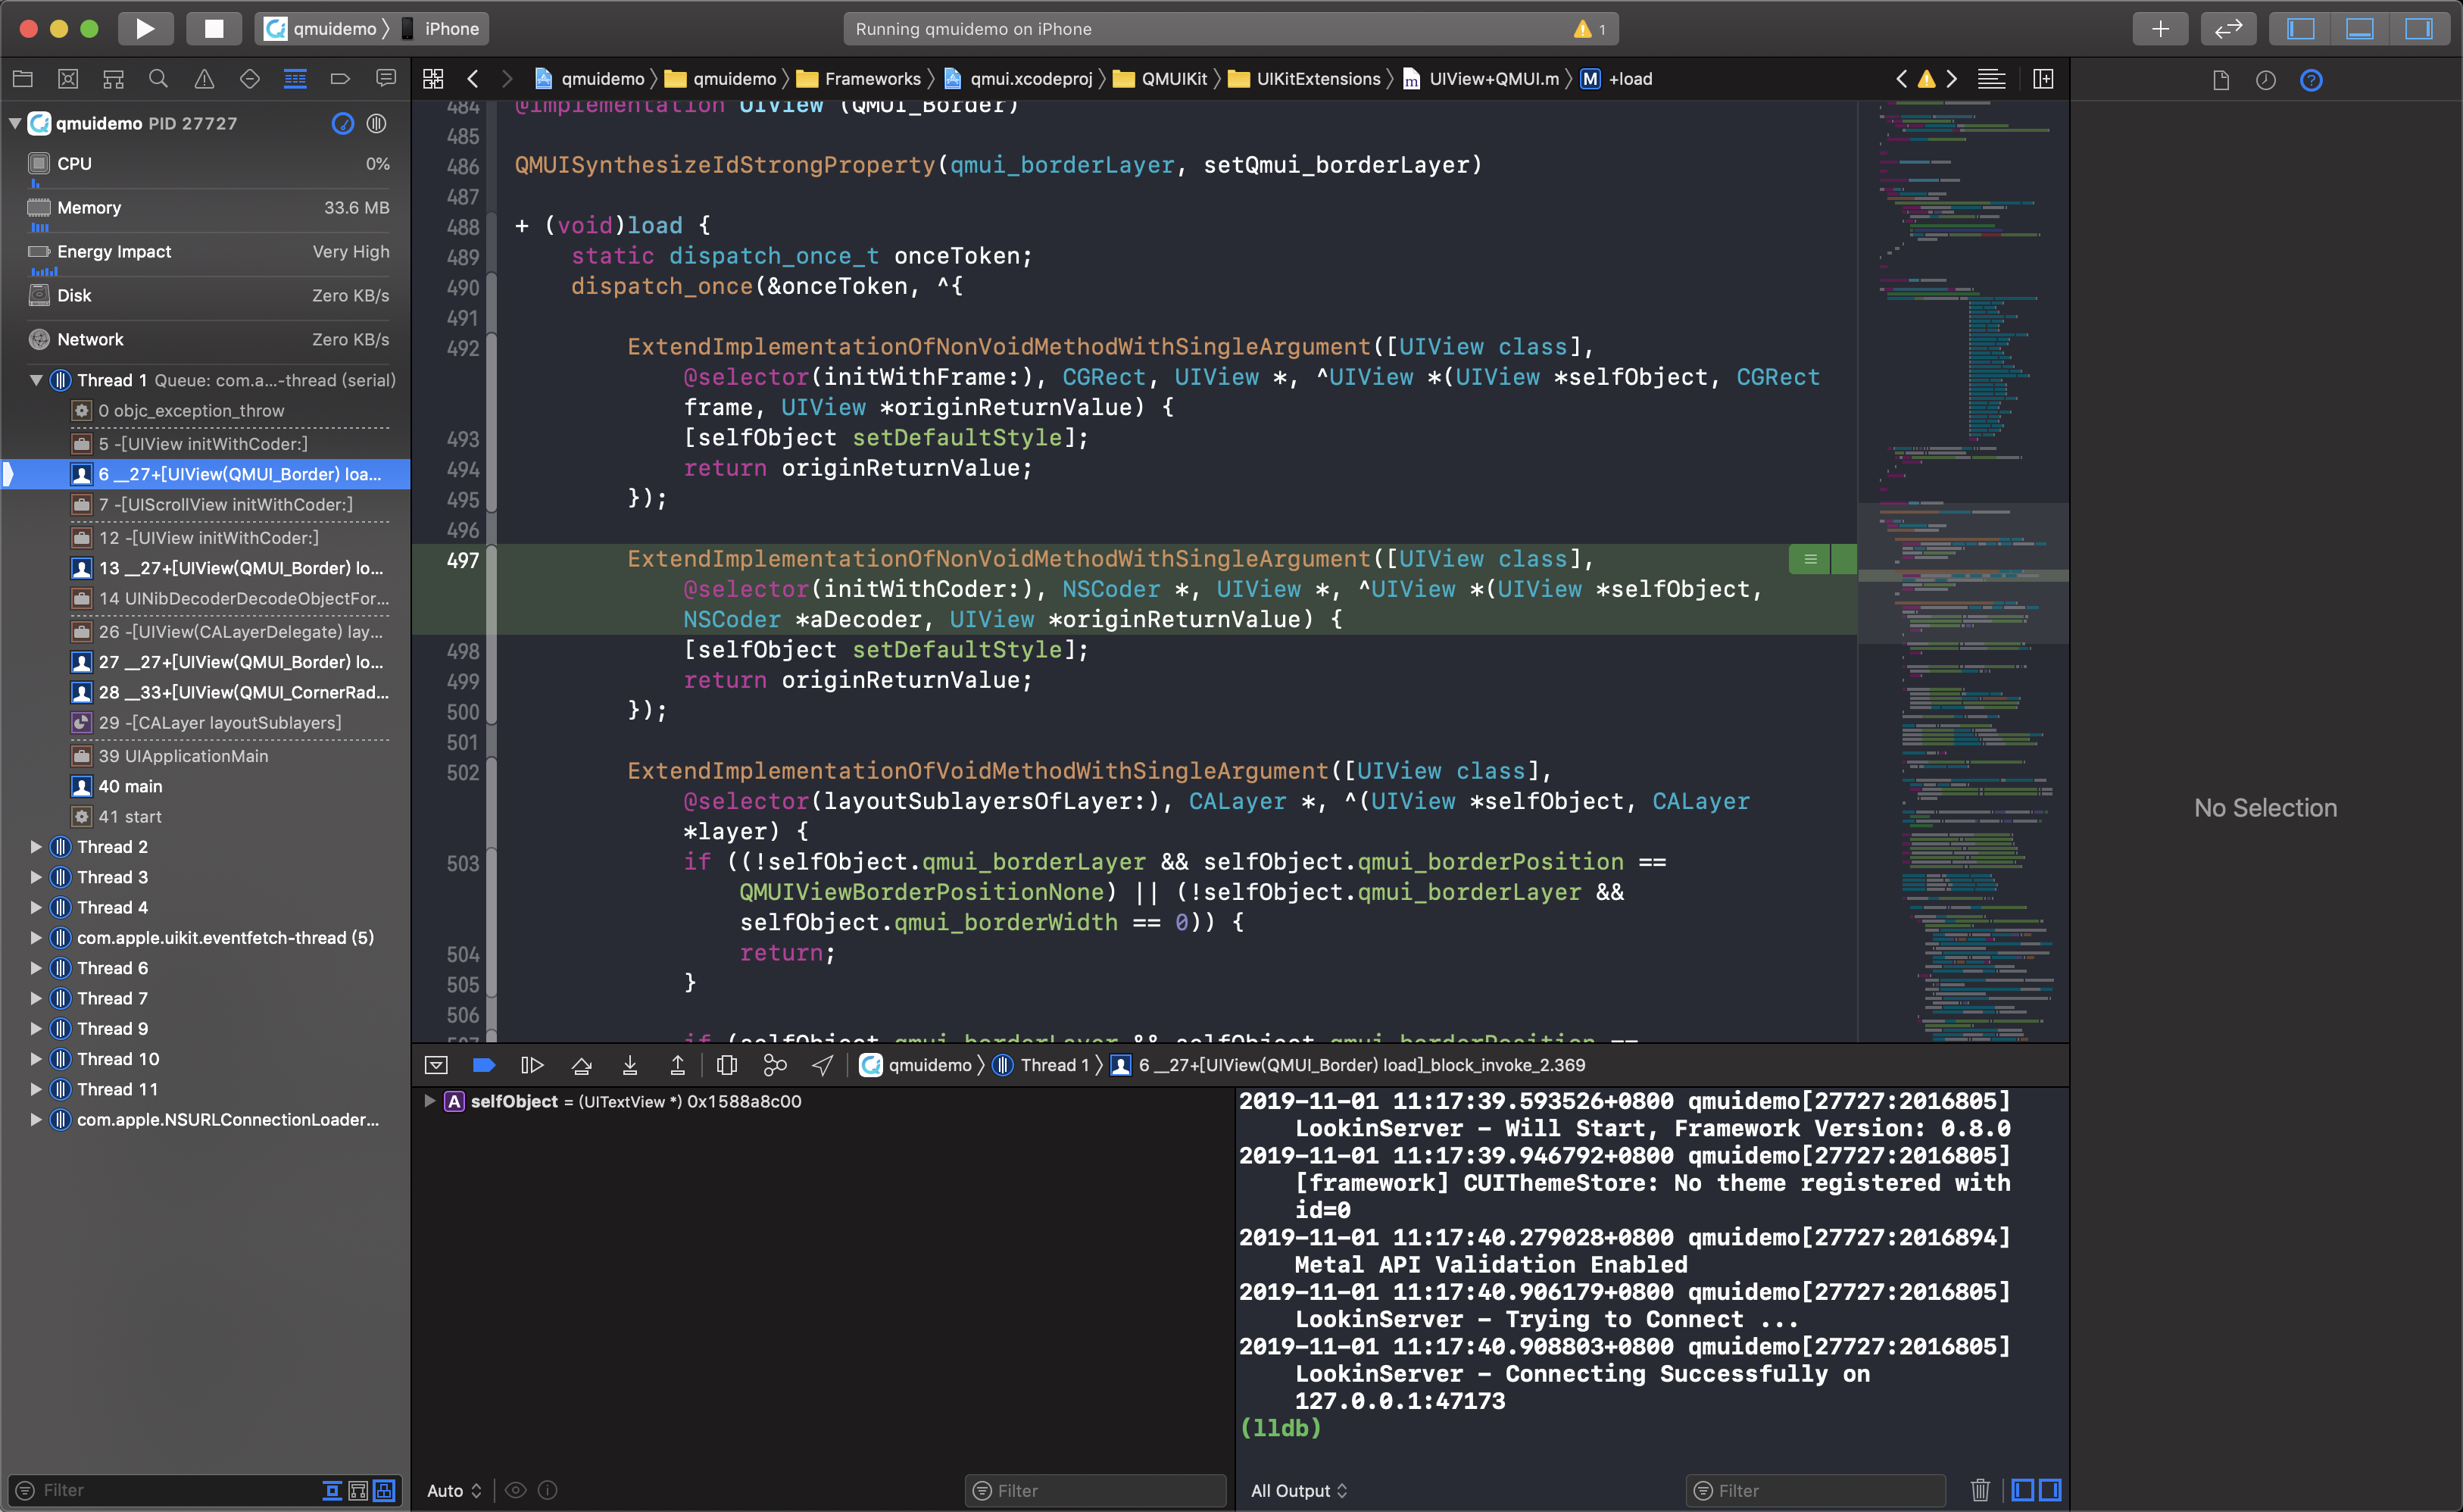
Task: Open History inspector tab
Action: [2265, 80]
